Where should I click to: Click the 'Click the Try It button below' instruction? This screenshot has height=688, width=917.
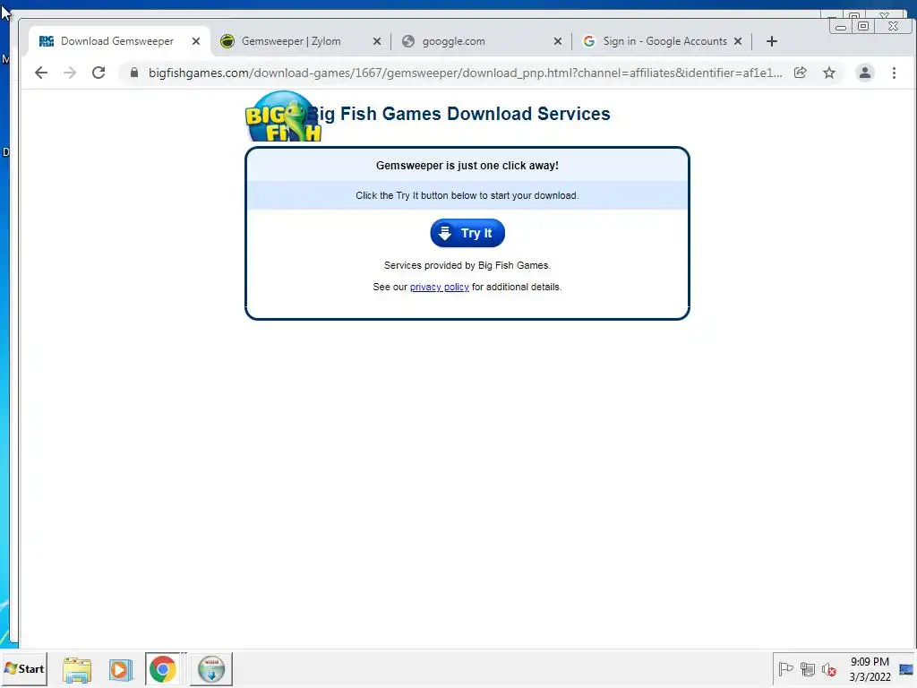[x=467, y=195]
